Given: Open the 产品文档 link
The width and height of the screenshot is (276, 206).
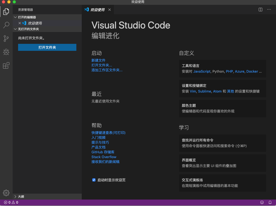Looking at the screenshot, I should pyautogui.click(x=98, y=147).
